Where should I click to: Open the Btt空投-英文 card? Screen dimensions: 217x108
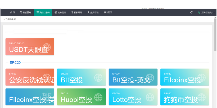(133, 77)
